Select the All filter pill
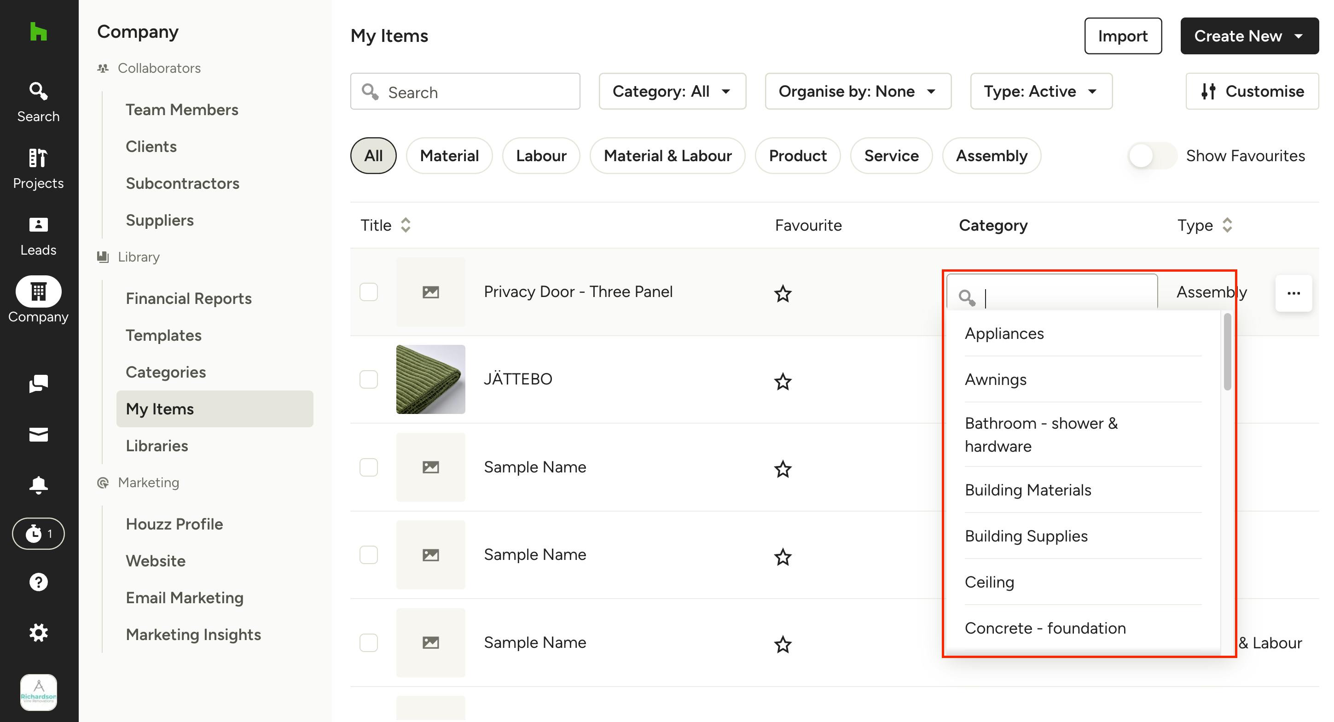This screenshot has width=1334, height=722. pyautogui.click(x=373, y=156)
